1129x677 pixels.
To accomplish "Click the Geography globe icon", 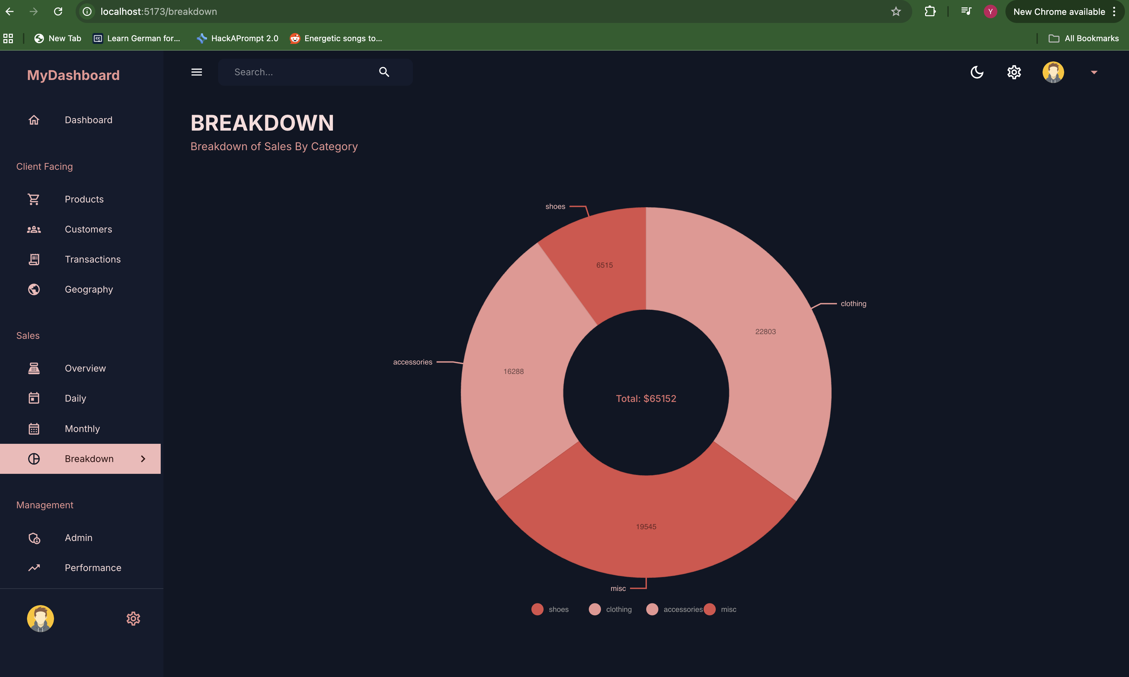I will 34,289.
